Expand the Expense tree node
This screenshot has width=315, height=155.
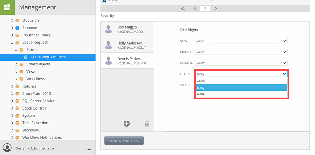[x=12, y=28]
